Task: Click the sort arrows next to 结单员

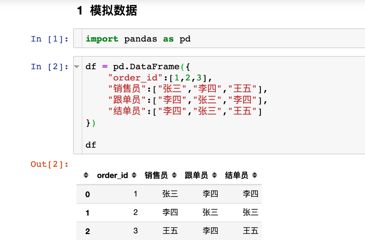Action: pyautogui.click(x=254, y=175)
